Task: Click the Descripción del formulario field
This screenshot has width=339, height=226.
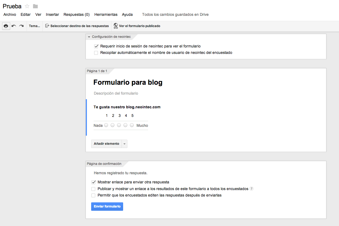Action: click(x=116, y=93)
